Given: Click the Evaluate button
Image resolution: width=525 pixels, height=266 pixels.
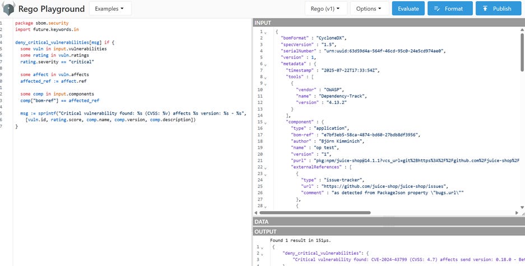Looking at the screenshot, I should pyautogui.click(x=408, y=9).
